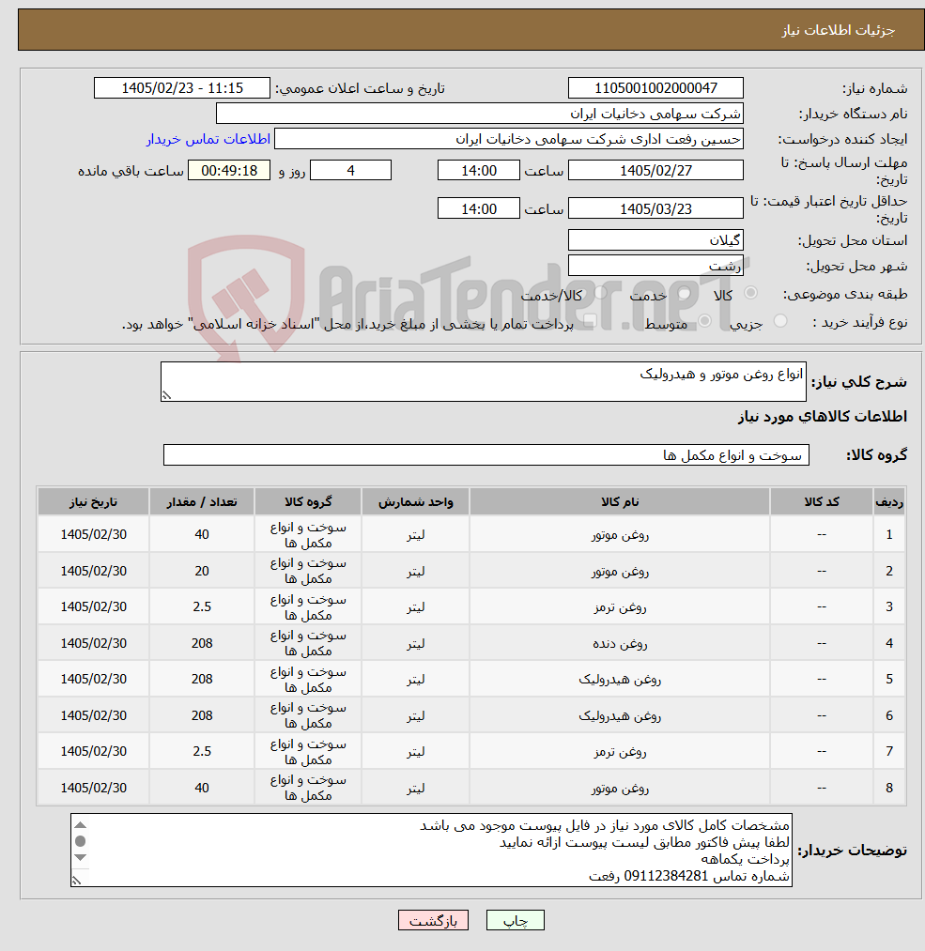Image resolution: width=925 pixels, height=951 pixels.
Task: Click the response deadline date 1405/02/27
Action: 655,171
